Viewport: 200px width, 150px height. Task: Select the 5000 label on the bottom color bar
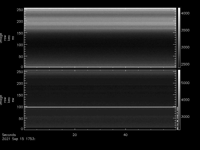(186, 83)
